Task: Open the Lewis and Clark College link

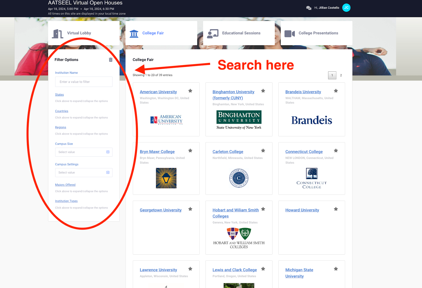Action: pos(235,270)
